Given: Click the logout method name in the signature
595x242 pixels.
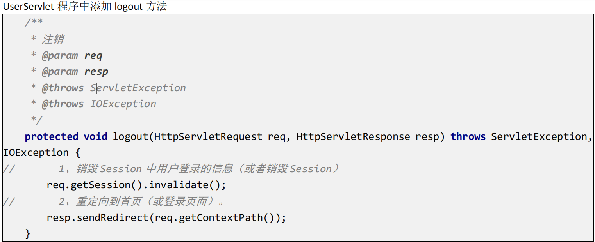Looking at the screenshot, I should pyautogui.click(x=131, y=137).
